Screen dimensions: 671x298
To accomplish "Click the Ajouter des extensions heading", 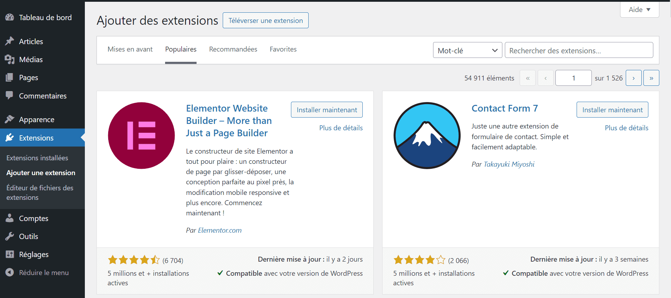I will point(157,20).
